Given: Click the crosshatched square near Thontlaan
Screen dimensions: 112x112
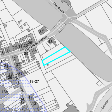Looking at the screenshot, I should 60,26.
